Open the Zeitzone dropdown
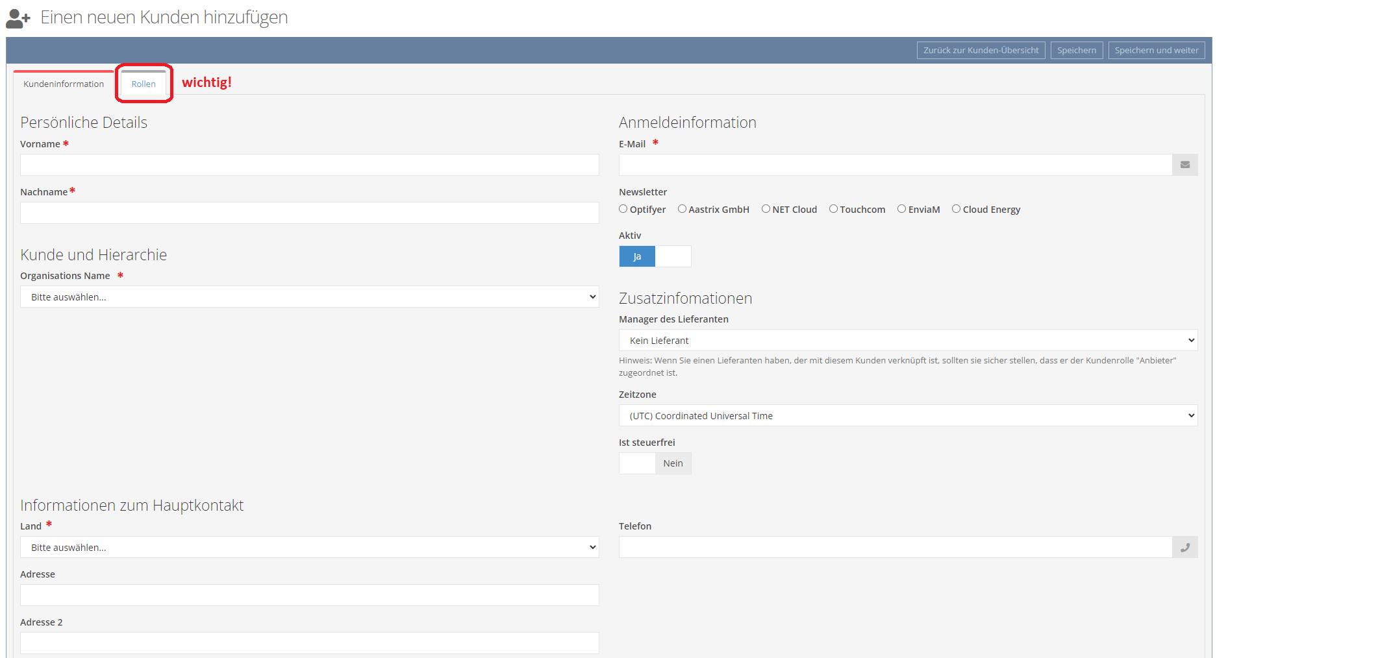 (908, 416)
